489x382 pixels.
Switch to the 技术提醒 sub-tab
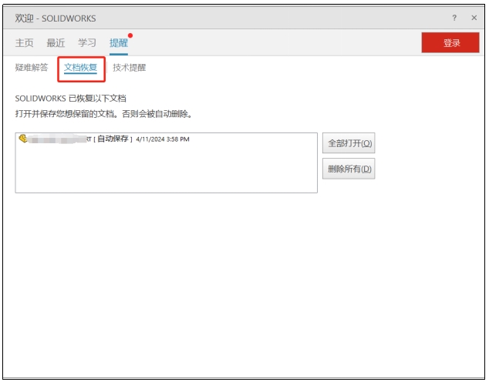129,67
